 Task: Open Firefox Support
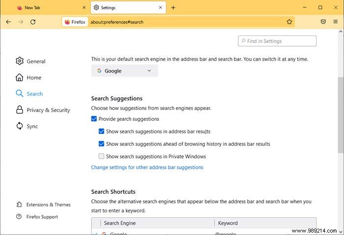(37, 217)
